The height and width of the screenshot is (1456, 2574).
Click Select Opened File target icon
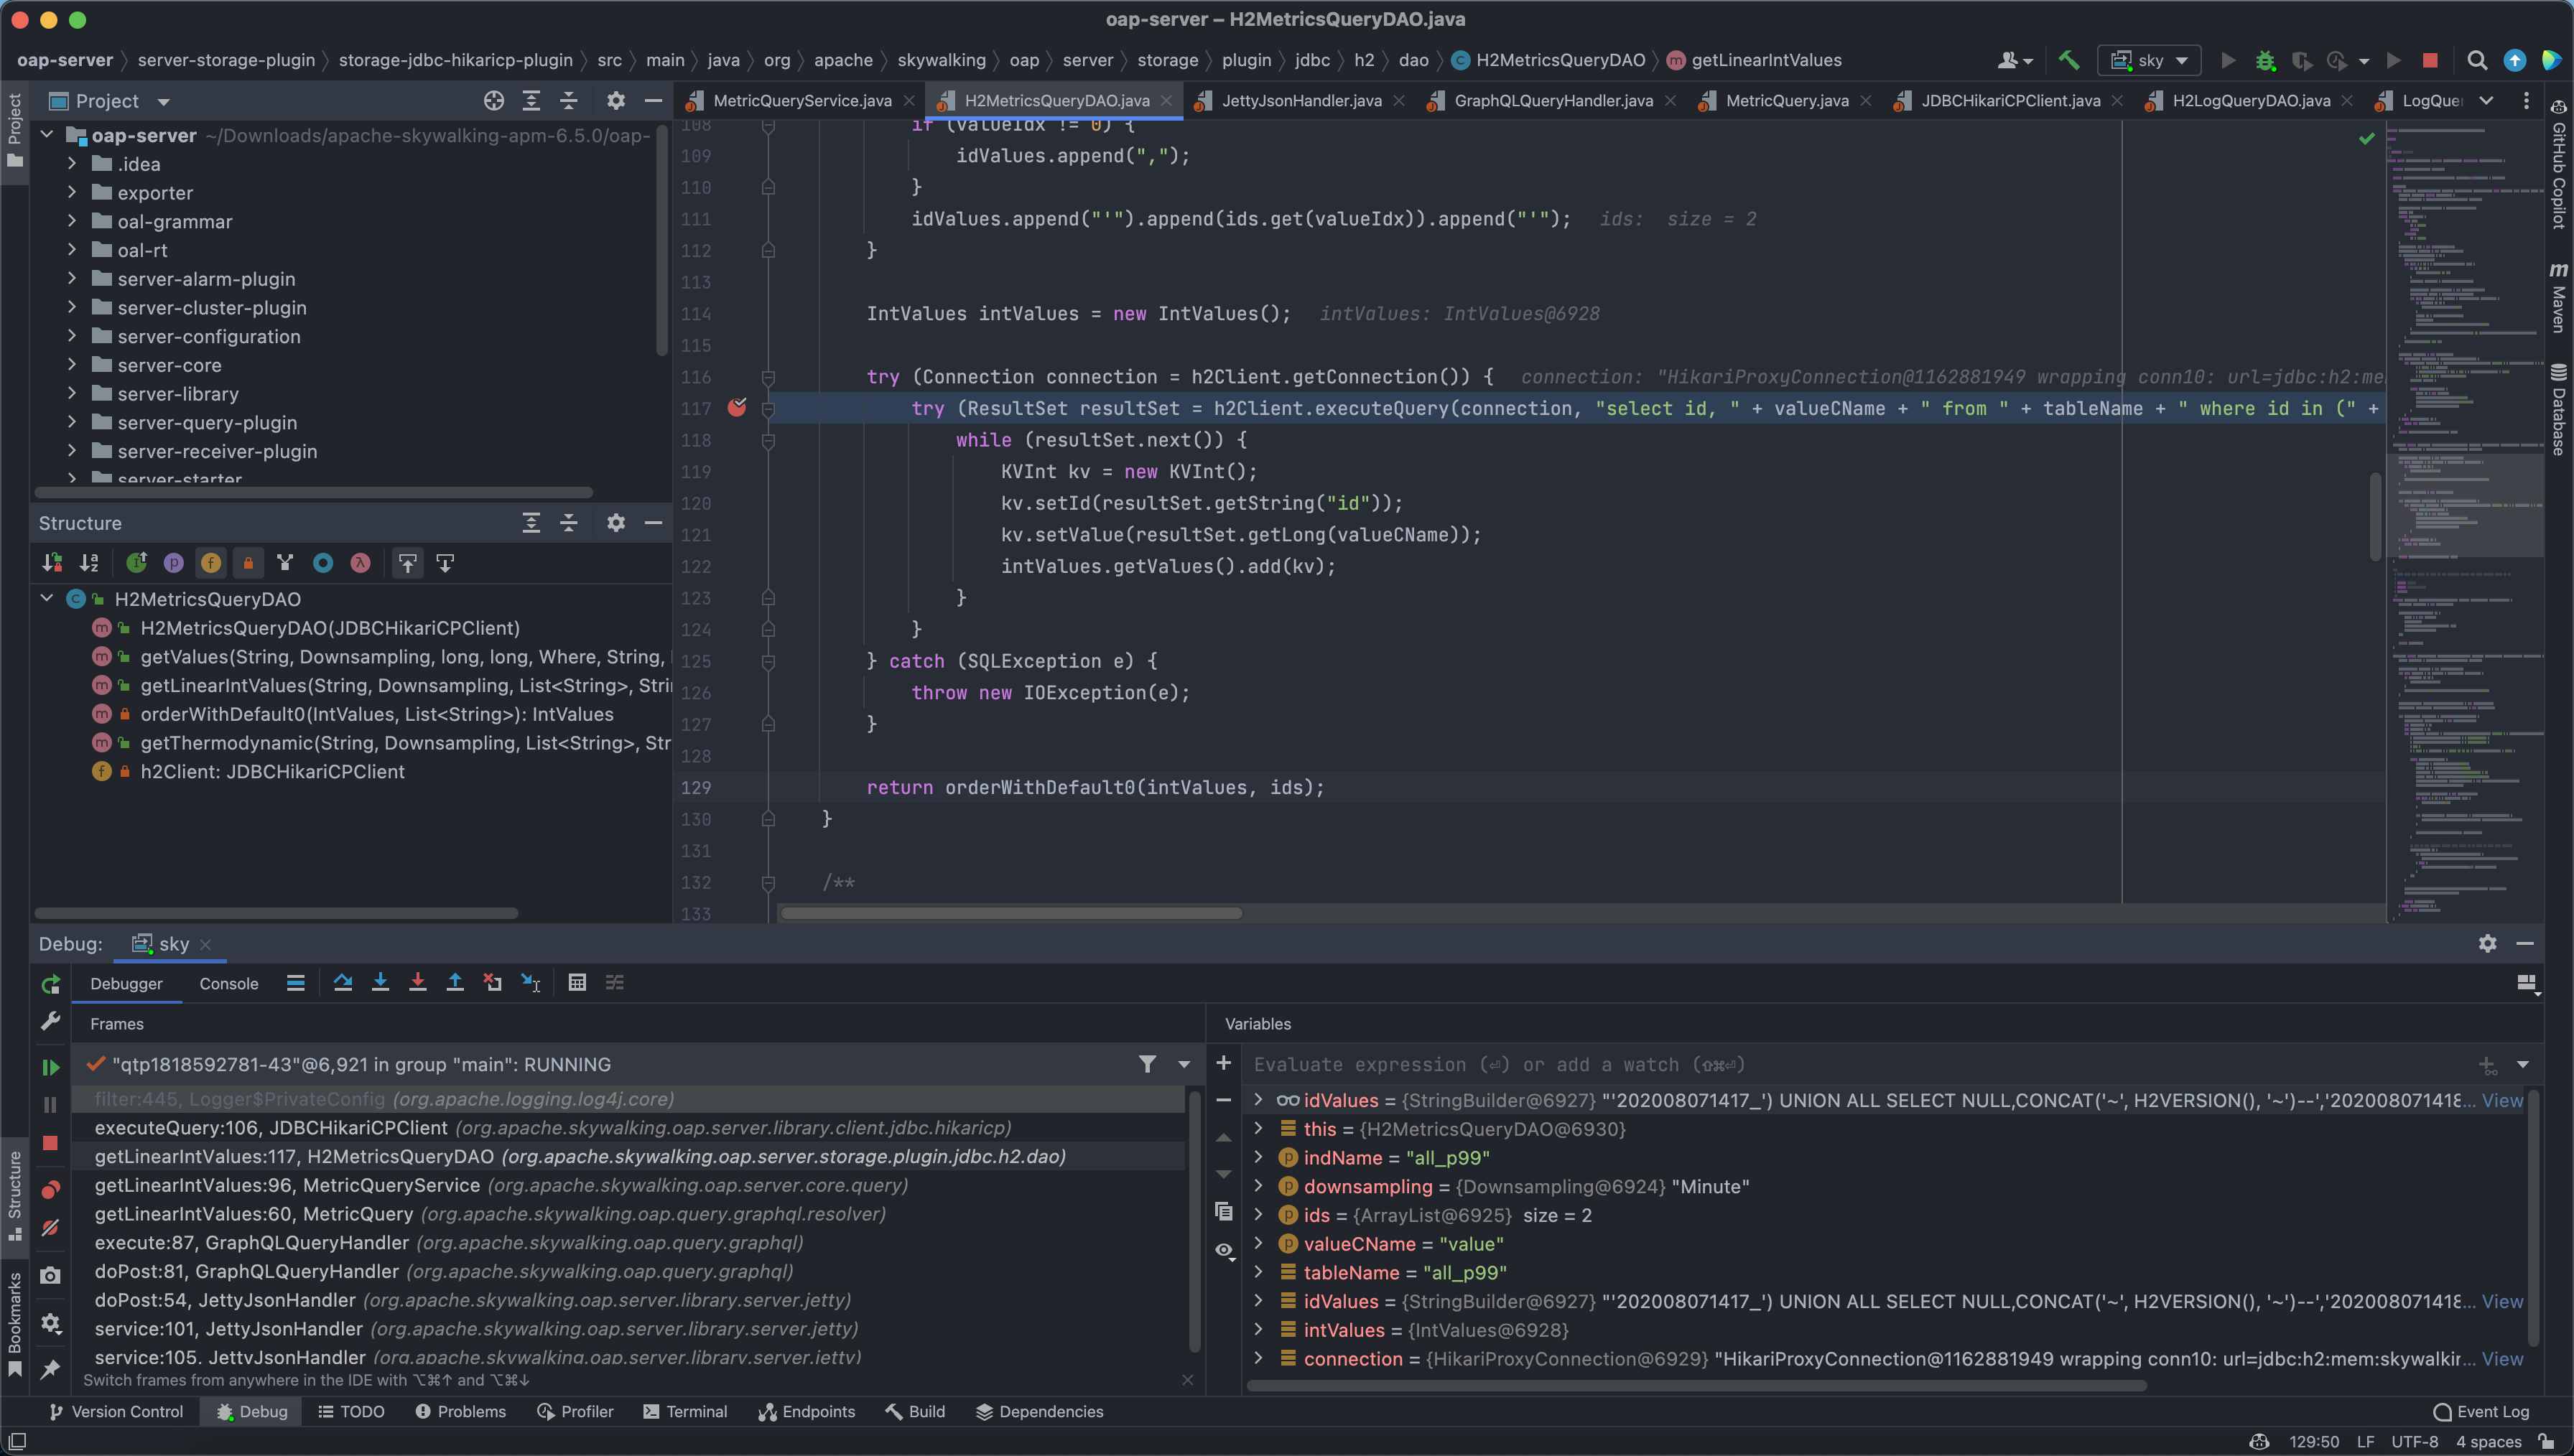[x=494, y=101]
